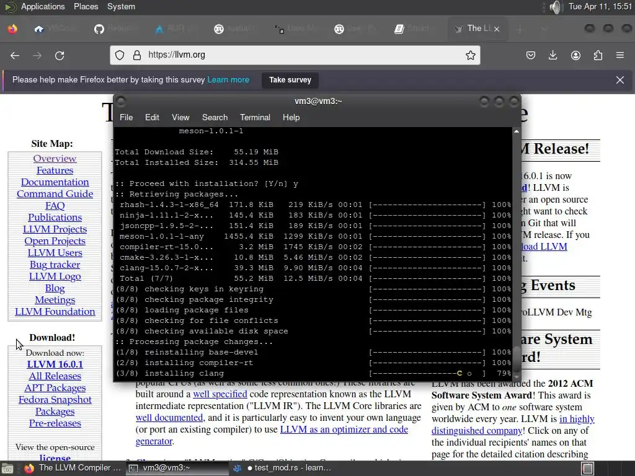Viewport: 635px width, 476px height.
Task: Open the Features site map link
Action: (55, 170)
